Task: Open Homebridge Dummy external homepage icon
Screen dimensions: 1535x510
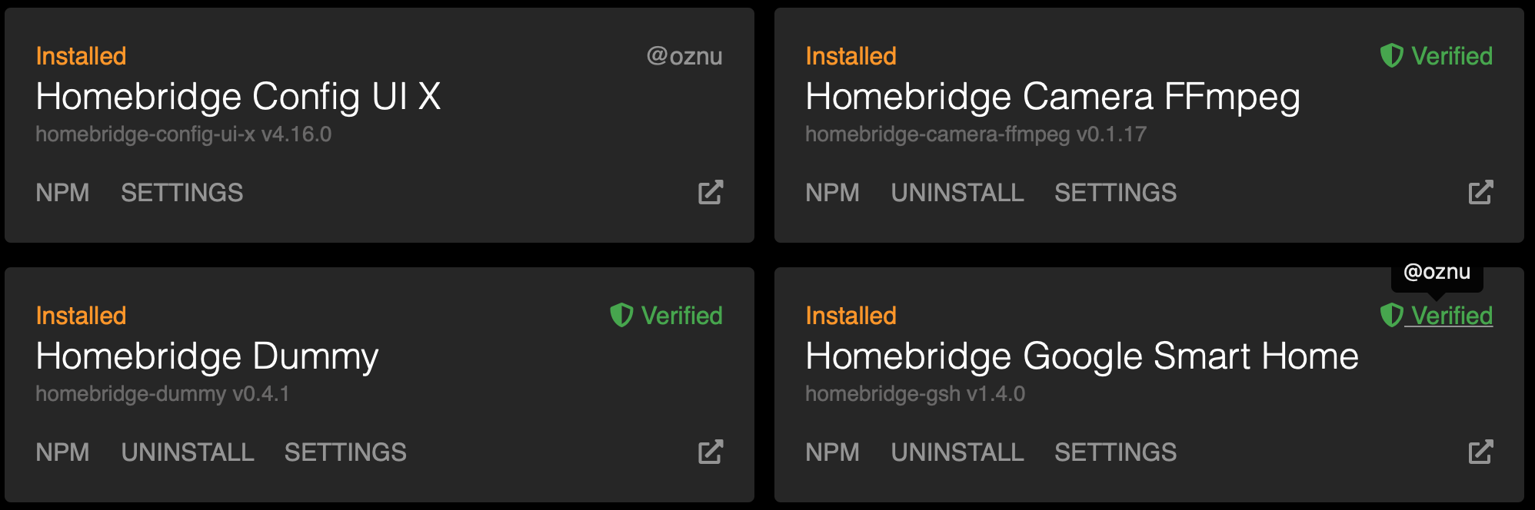Action: pyautogui.click(x=711, y=452)
